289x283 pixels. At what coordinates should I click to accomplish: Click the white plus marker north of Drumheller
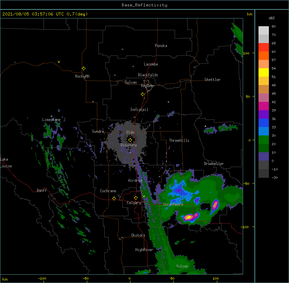point(205,126)
